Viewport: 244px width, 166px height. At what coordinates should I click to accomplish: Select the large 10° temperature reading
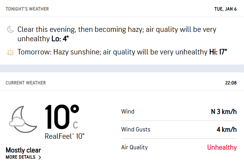tap(61, 117)
